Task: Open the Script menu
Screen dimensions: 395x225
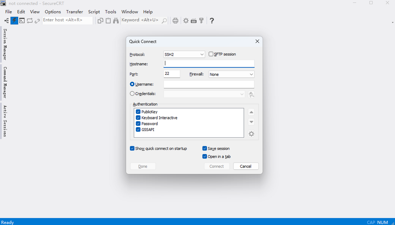Action: point(94,11)
